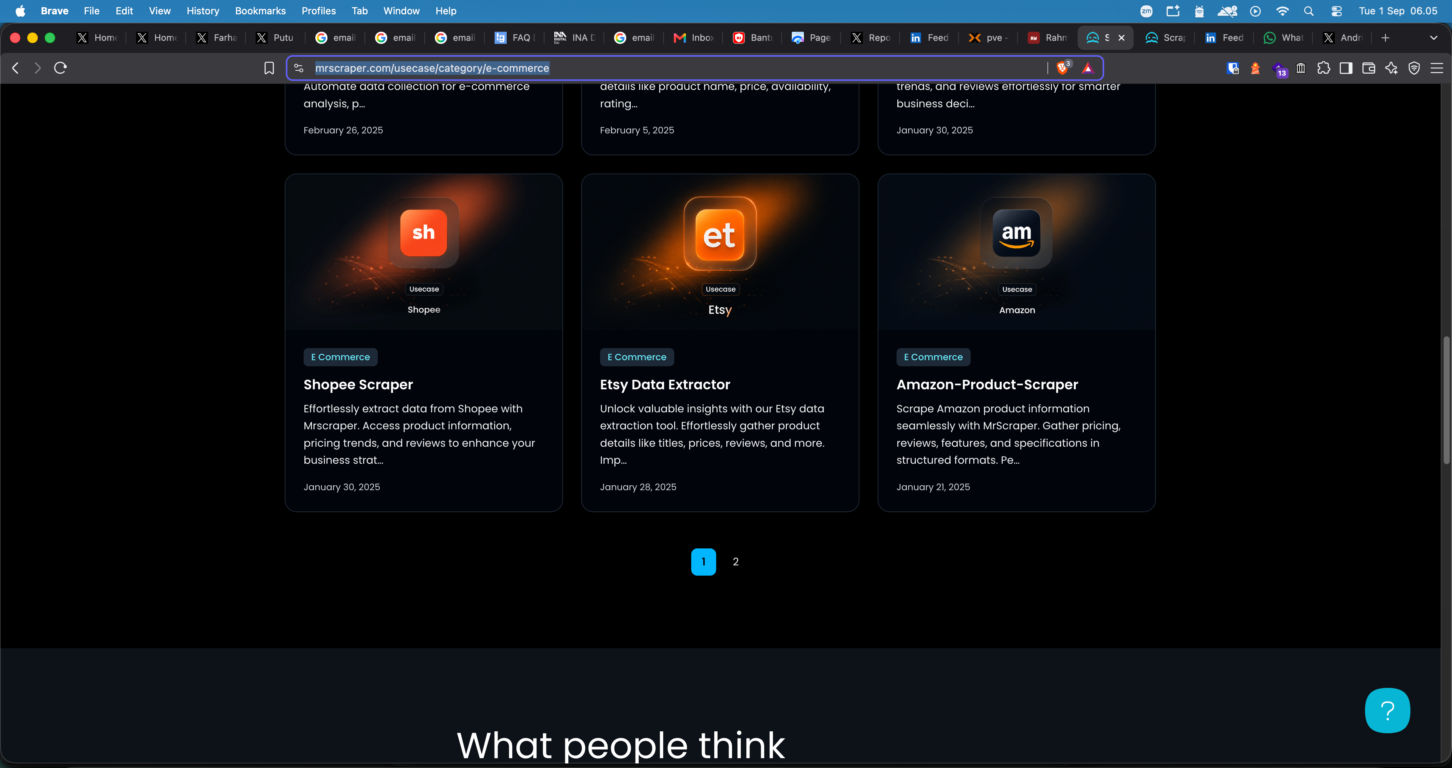Switch to the X tab labeled Farha

click(x=216, y=38)
